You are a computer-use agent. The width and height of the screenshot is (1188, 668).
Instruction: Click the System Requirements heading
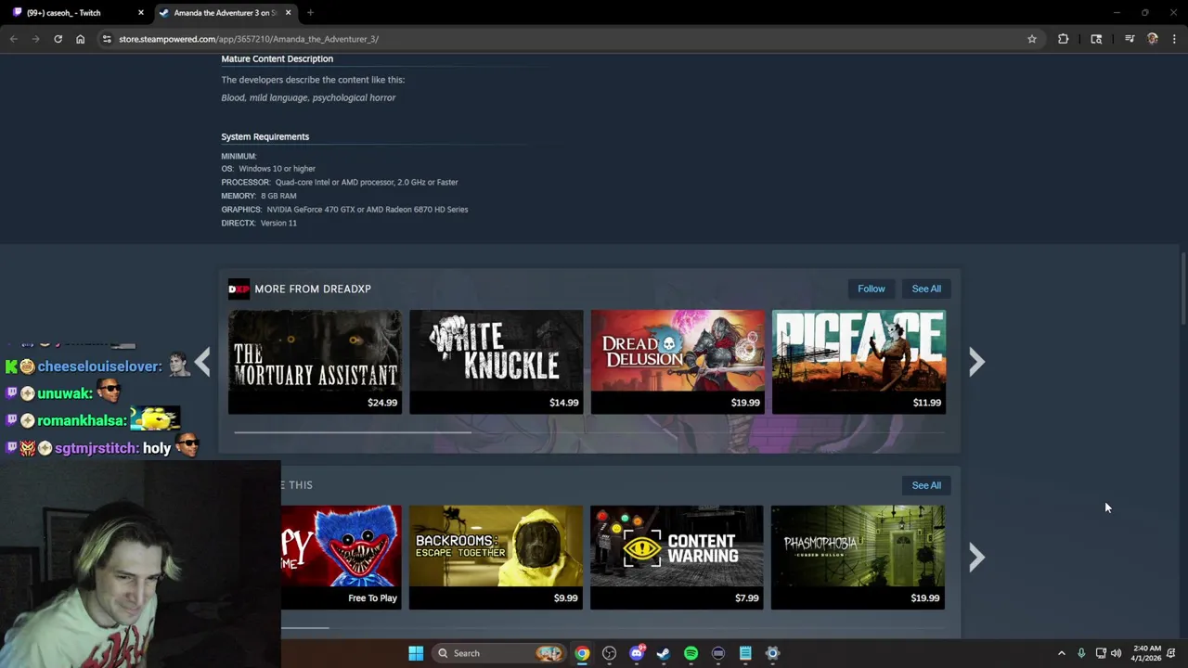tap(265, 136)
